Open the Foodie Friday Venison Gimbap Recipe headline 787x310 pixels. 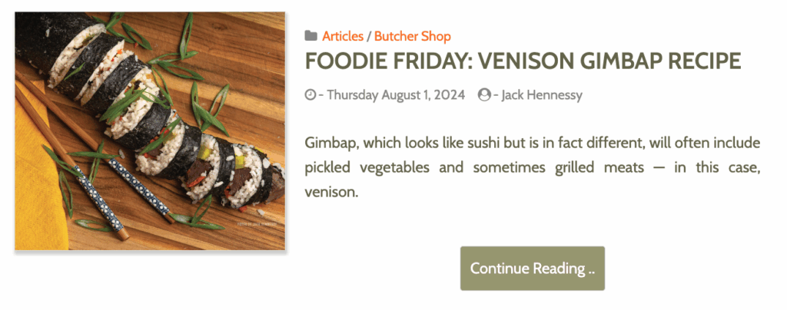pos(523,61)
